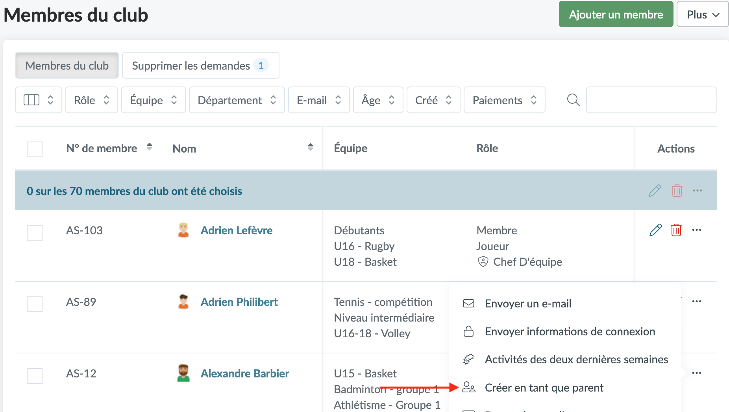Click Niveau intermédiaire team text
This screenshot has width=729, height=412.
pos(384,318)
